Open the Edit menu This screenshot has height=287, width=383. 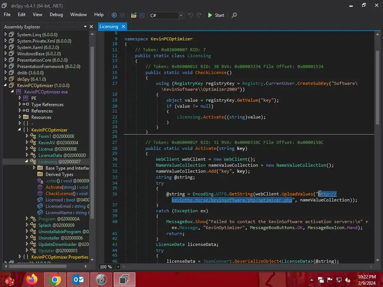21,15
